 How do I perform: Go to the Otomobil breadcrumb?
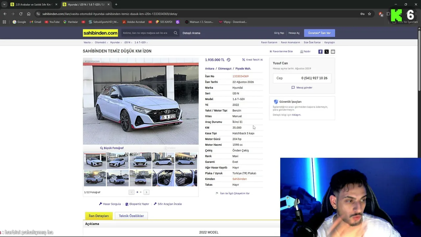tap(100, 42)
